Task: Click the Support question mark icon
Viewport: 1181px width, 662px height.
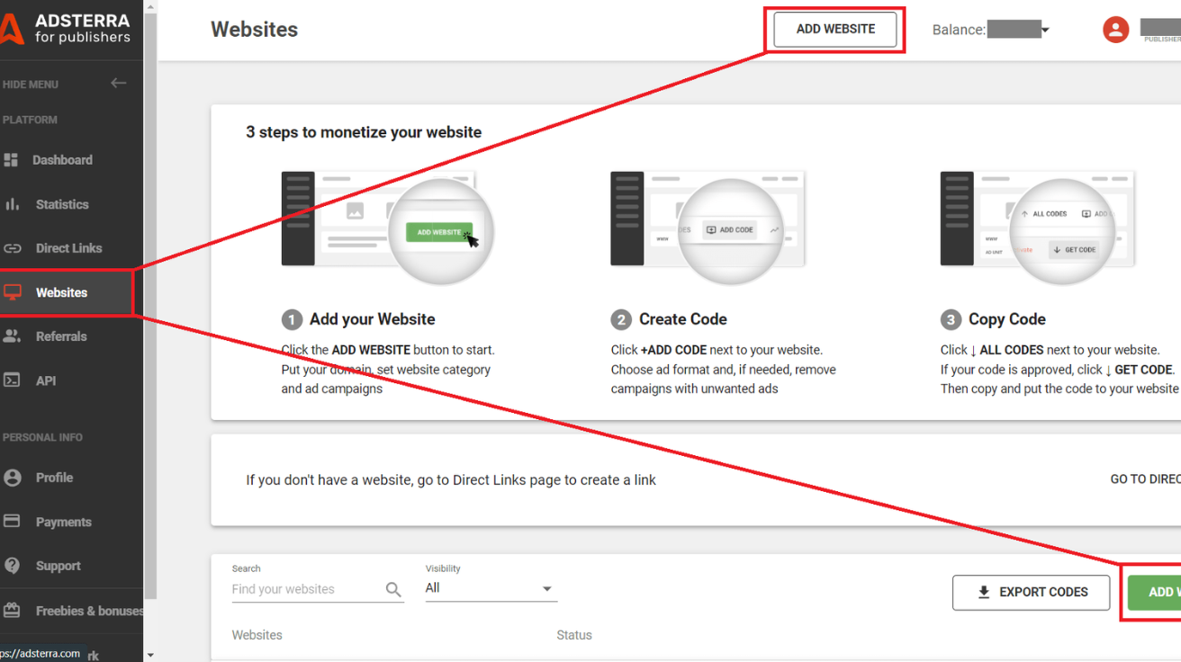Action: (12, 566)
